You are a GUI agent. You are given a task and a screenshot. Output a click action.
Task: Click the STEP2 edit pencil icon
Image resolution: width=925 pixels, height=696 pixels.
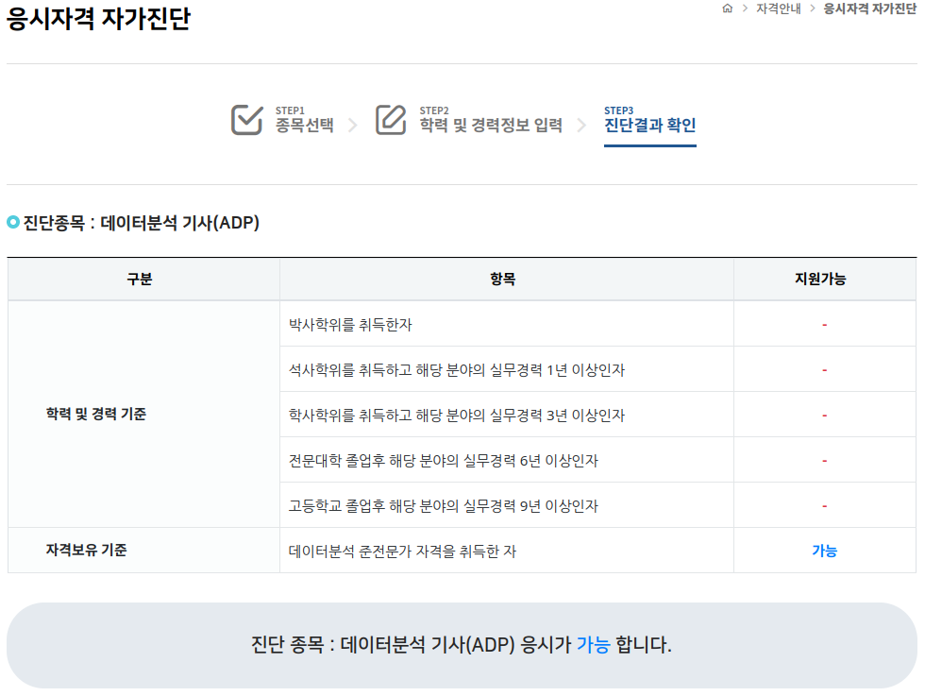391,120
